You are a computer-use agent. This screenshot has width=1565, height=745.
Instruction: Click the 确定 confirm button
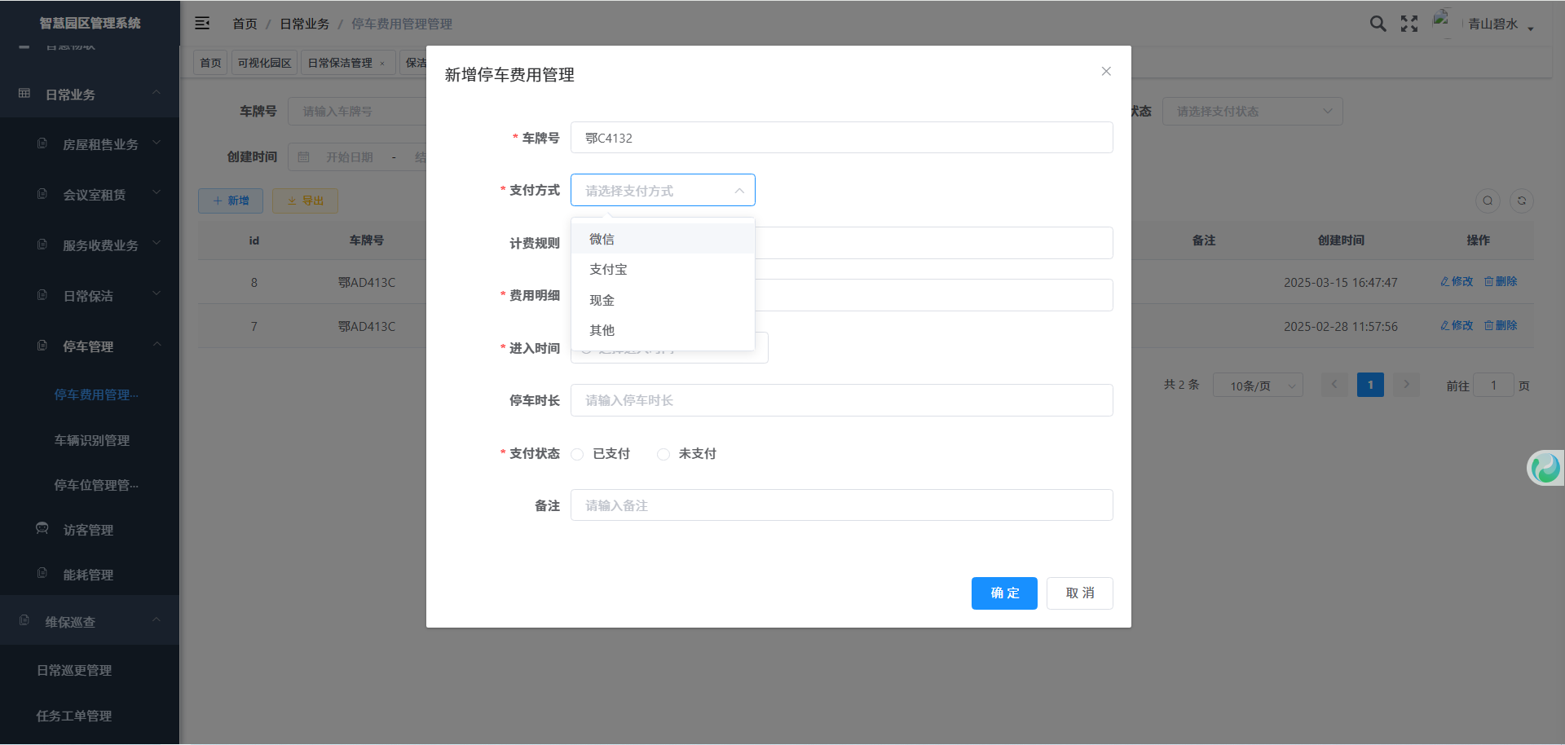[x=1003, y=593]
